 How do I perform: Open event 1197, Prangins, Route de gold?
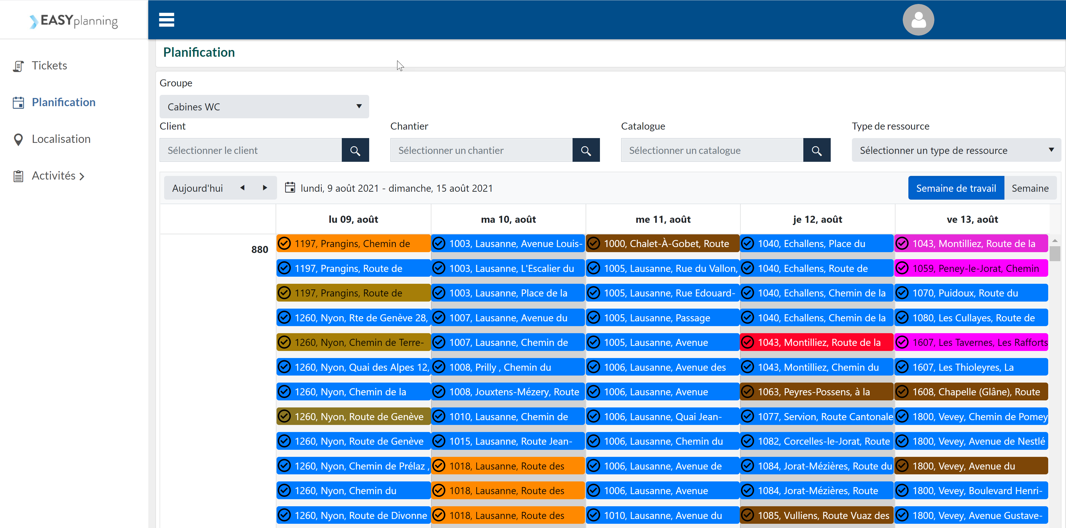[353, 293]
